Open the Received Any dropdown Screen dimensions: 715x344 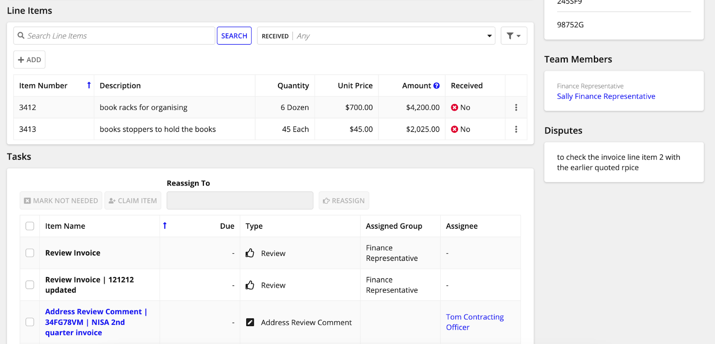376,36
